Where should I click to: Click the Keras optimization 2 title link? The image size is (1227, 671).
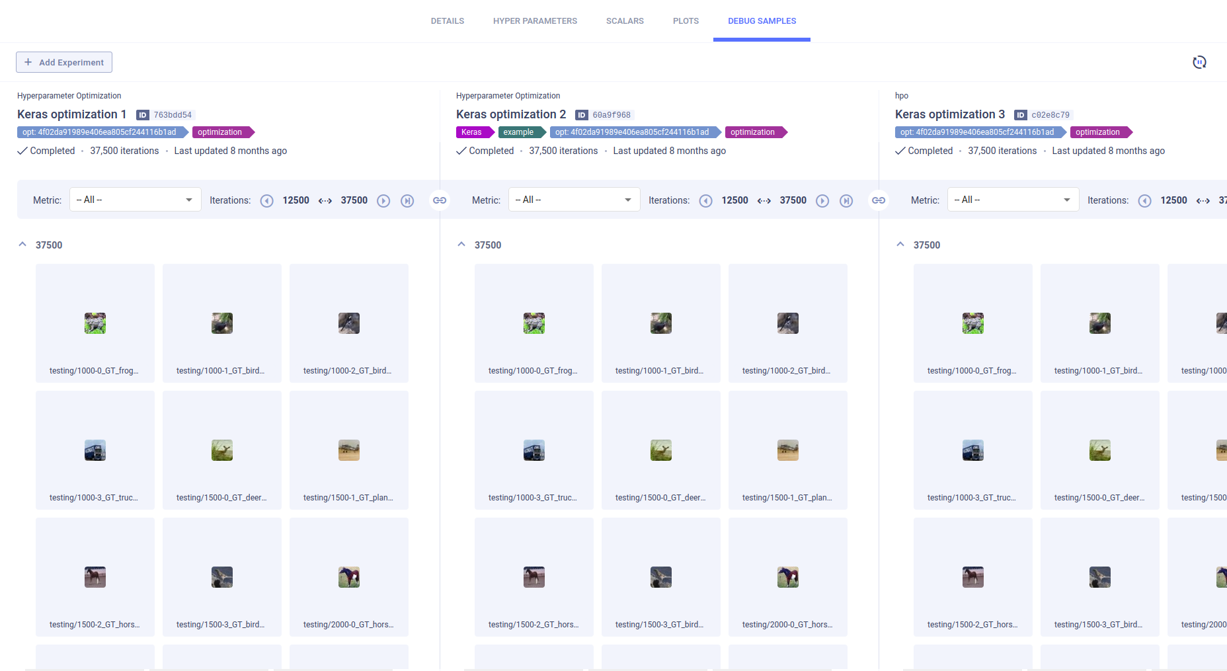[510, 114]
